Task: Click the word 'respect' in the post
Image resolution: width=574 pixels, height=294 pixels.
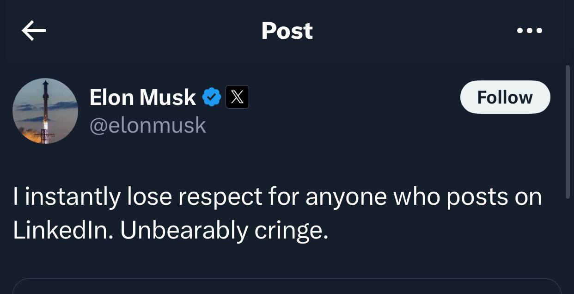Action: click(220, 197)
